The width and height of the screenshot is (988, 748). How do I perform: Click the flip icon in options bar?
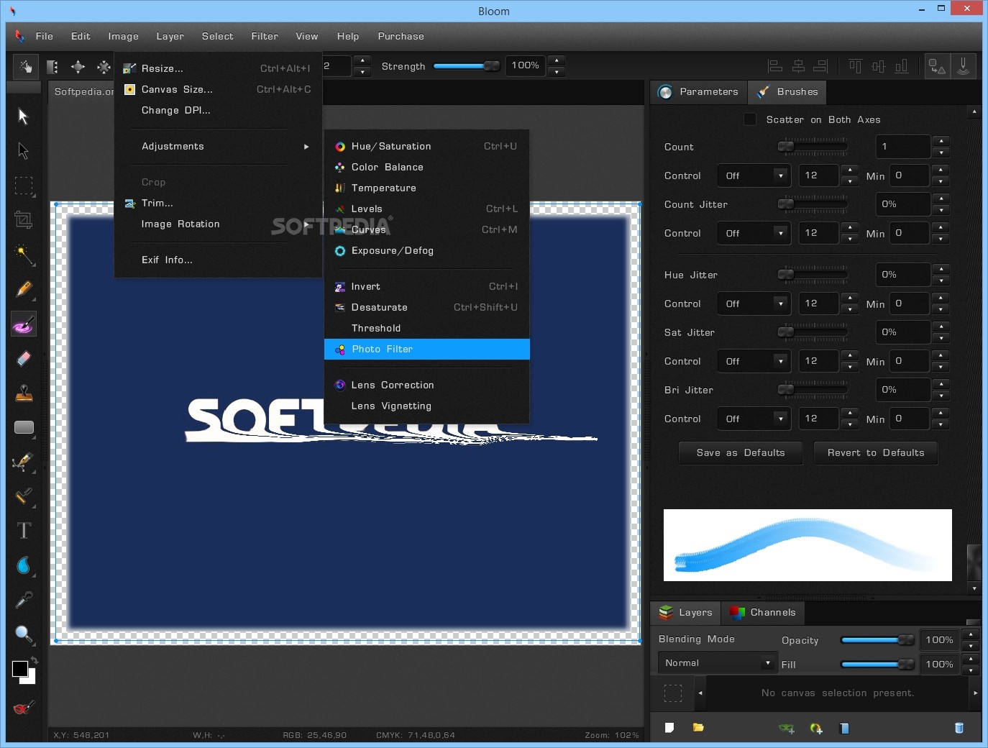click(52, 67)
